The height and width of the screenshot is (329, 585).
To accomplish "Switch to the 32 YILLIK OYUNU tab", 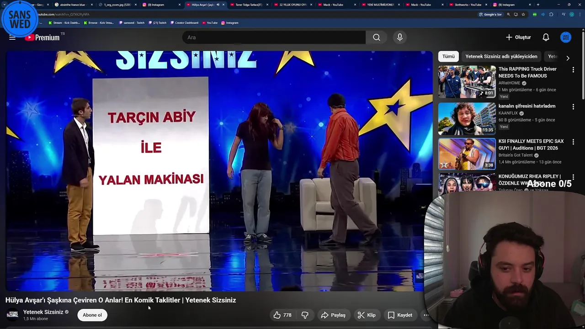I will click(x=292, y=5).
